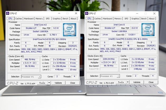Viewport: 166px width, 110px height.
Task: Open Graphics tab in left CPU-Z window
Action: coord(57,19)
